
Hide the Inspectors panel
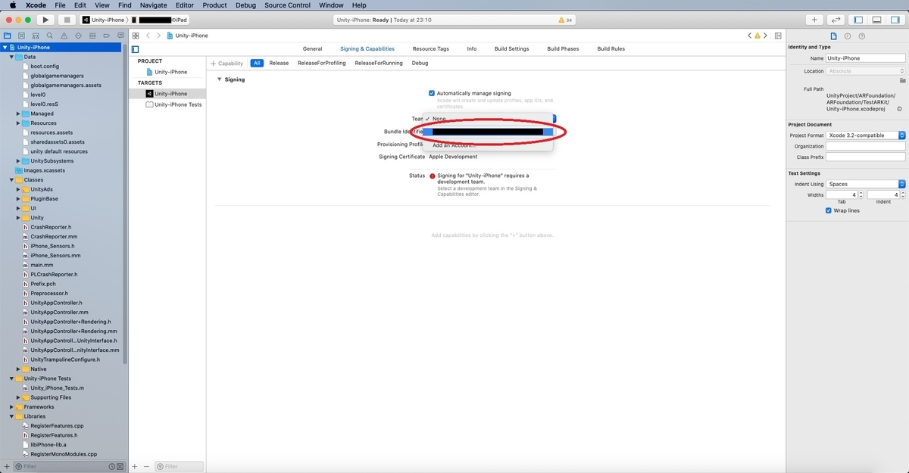pos(895,20)
